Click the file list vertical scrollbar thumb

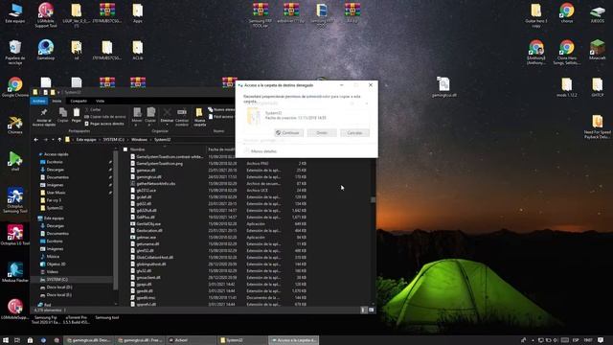[373, 200]
